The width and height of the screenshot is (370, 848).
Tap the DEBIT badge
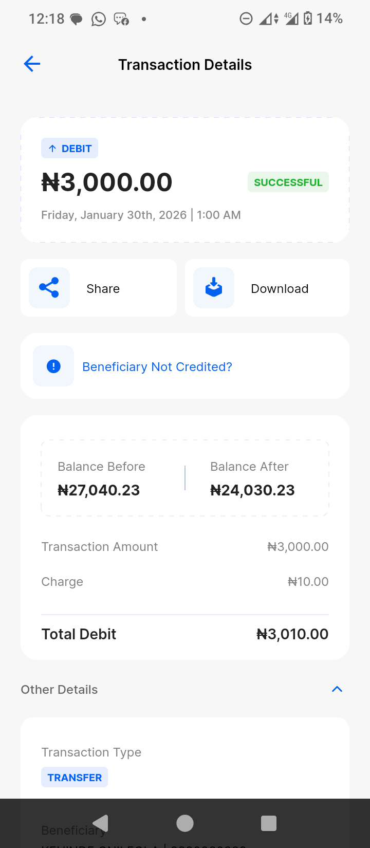pos(70,149)
